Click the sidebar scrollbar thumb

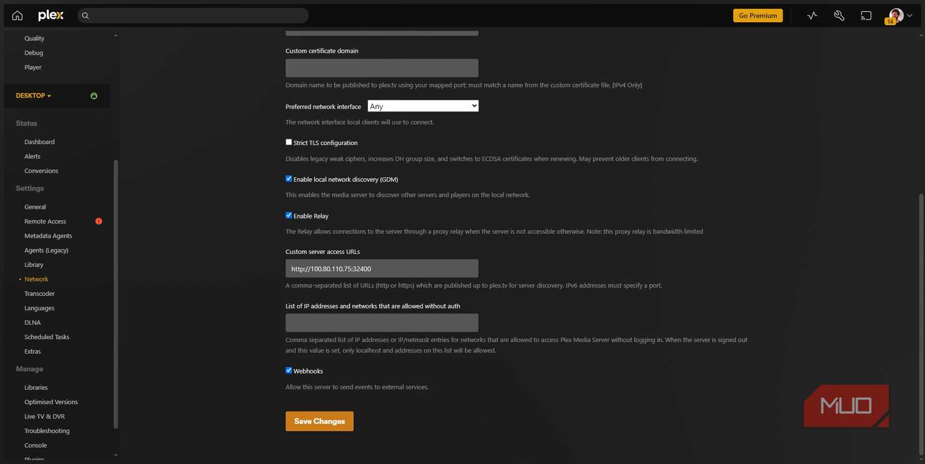[x=116, y=294]
